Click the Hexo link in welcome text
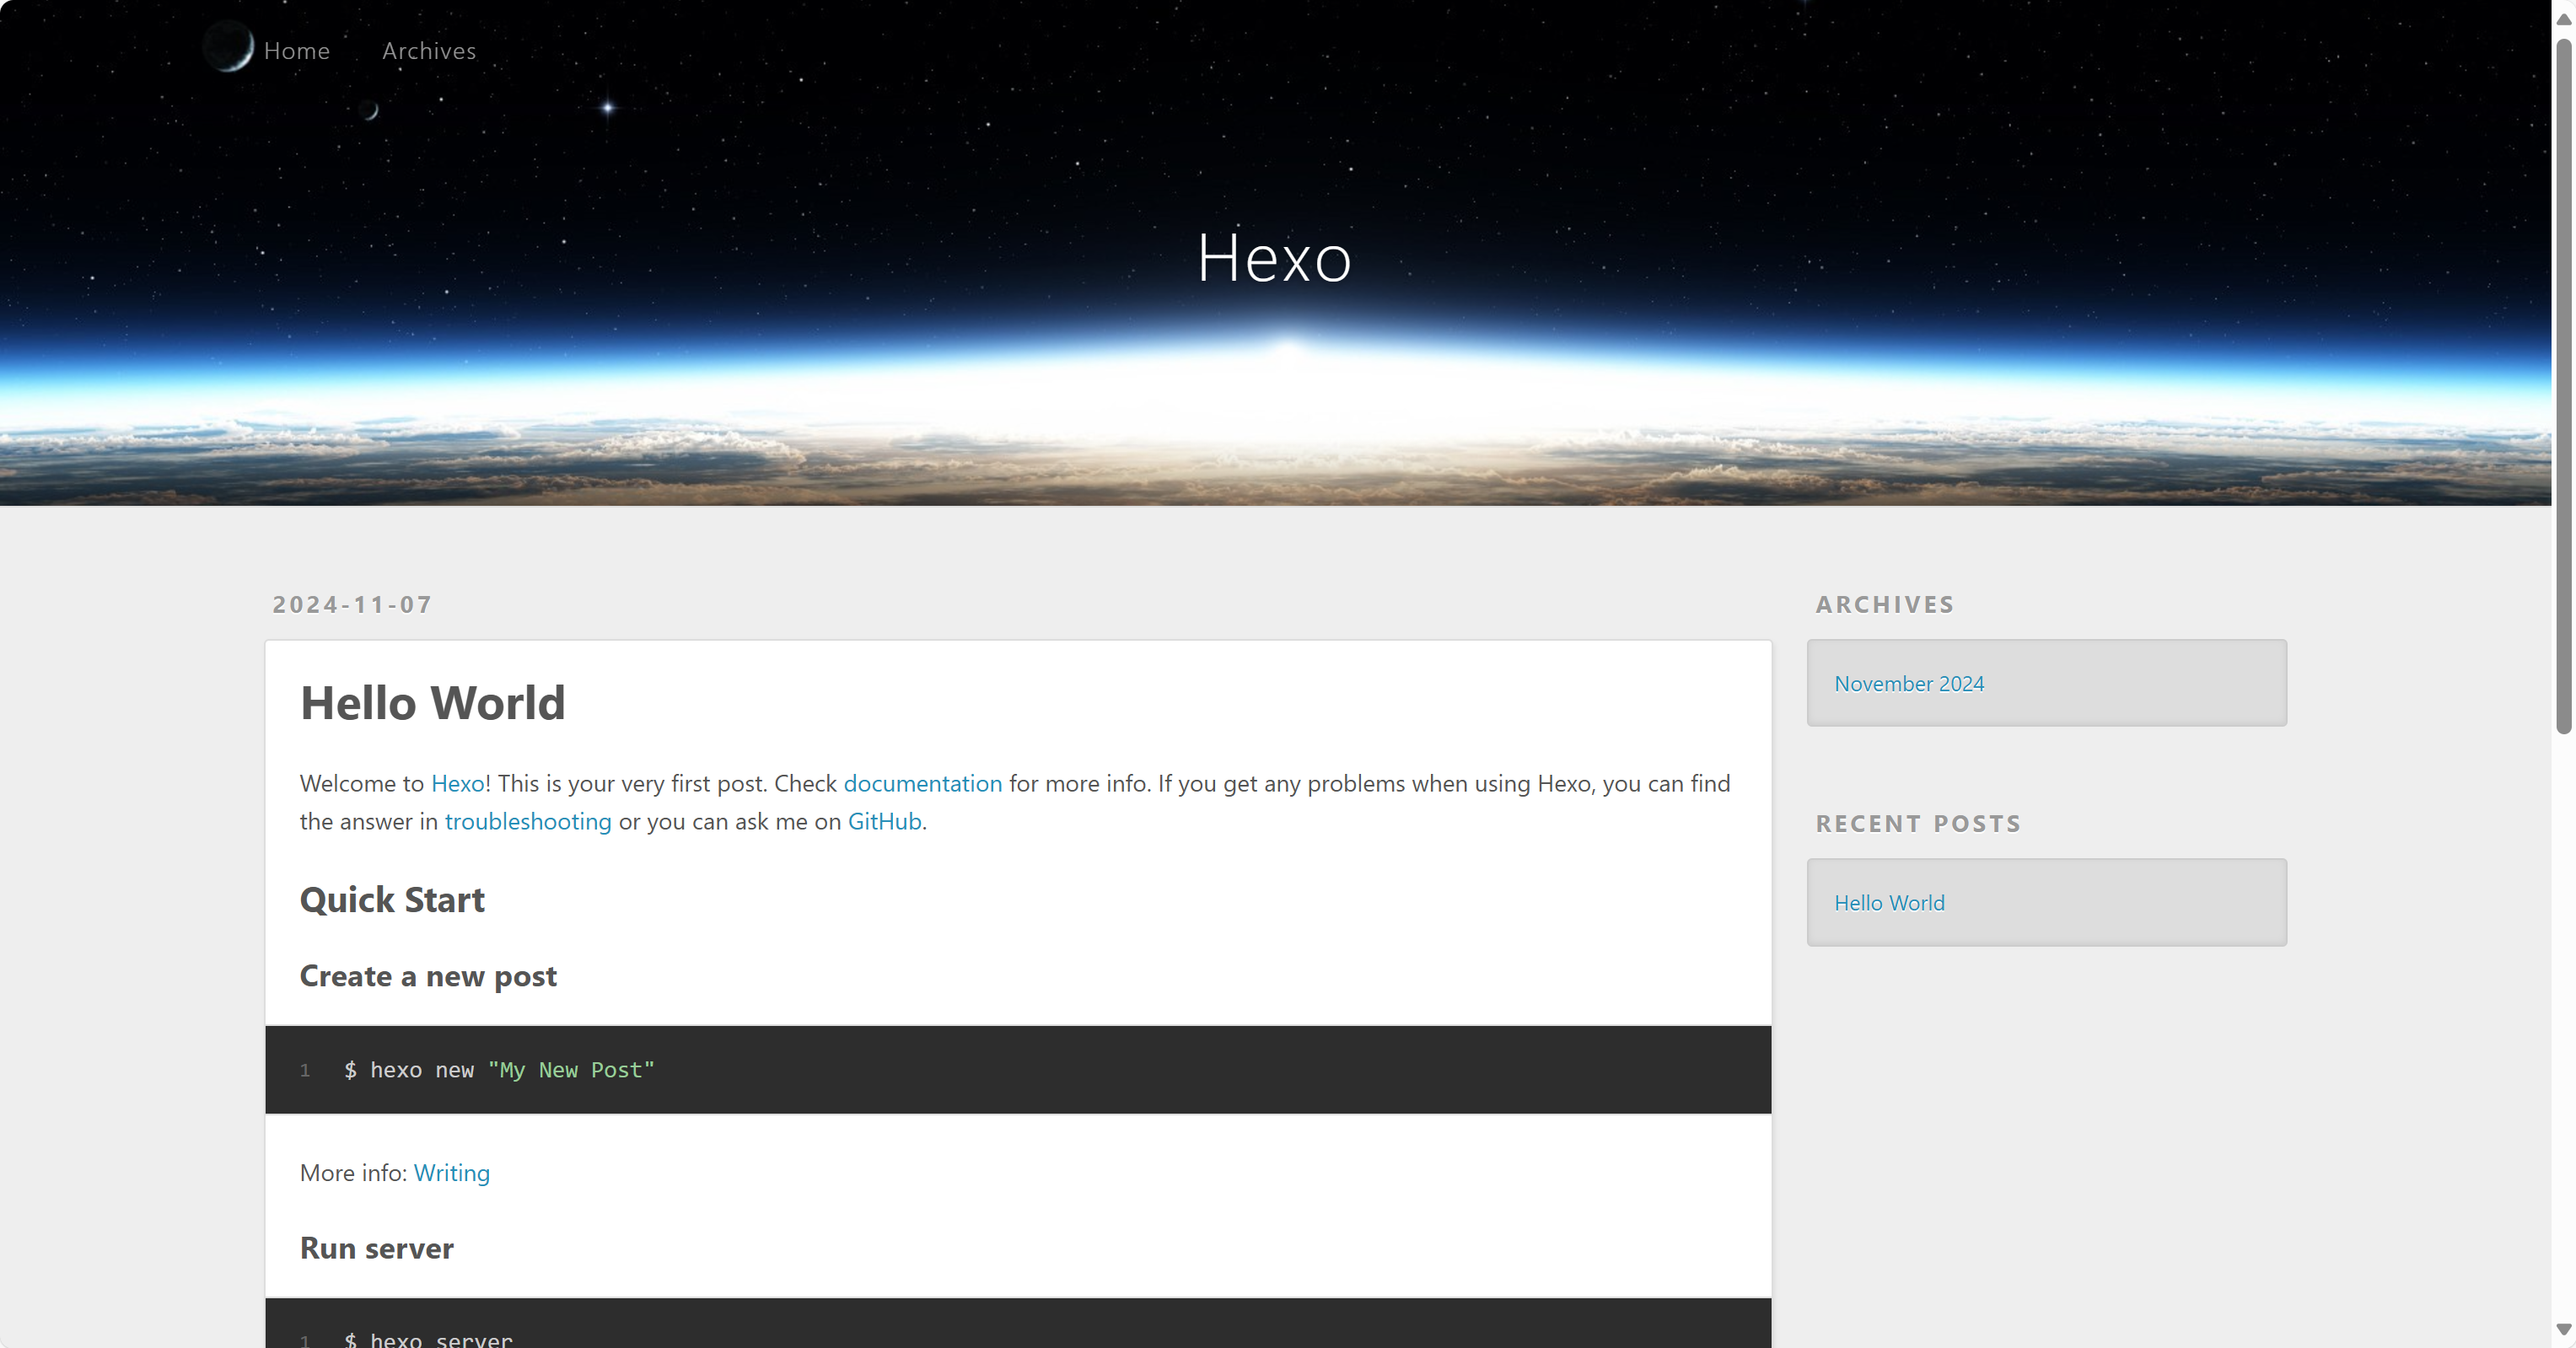Screen dimensions: 2576x1348 tap(457, 783)
